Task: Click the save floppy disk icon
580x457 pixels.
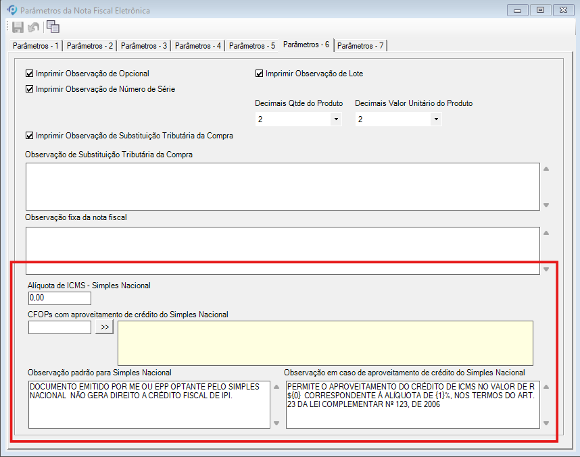Action: coord(18,27)
